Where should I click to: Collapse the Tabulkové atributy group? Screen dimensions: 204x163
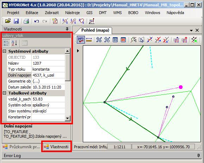point(5,93)
